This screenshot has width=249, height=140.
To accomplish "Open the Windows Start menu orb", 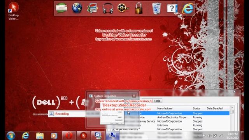I will click(11, 136).
